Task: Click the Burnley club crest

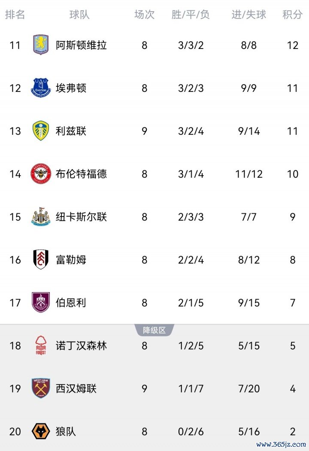Action: (41, 303)
